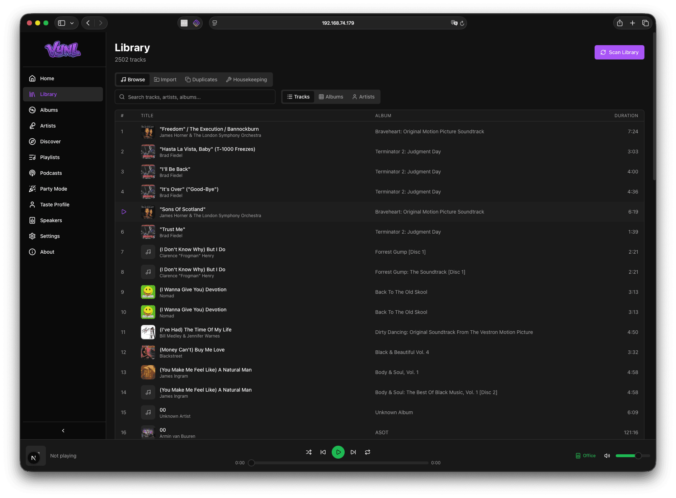Open browser sidebar dropdown arrow
The width and height of the screenshot is (676, 498).
pyautogui.click(x=72, y=23)
